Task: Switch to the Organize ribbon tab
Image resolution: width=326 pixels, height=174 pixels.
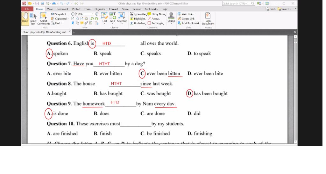Action: 100,9
